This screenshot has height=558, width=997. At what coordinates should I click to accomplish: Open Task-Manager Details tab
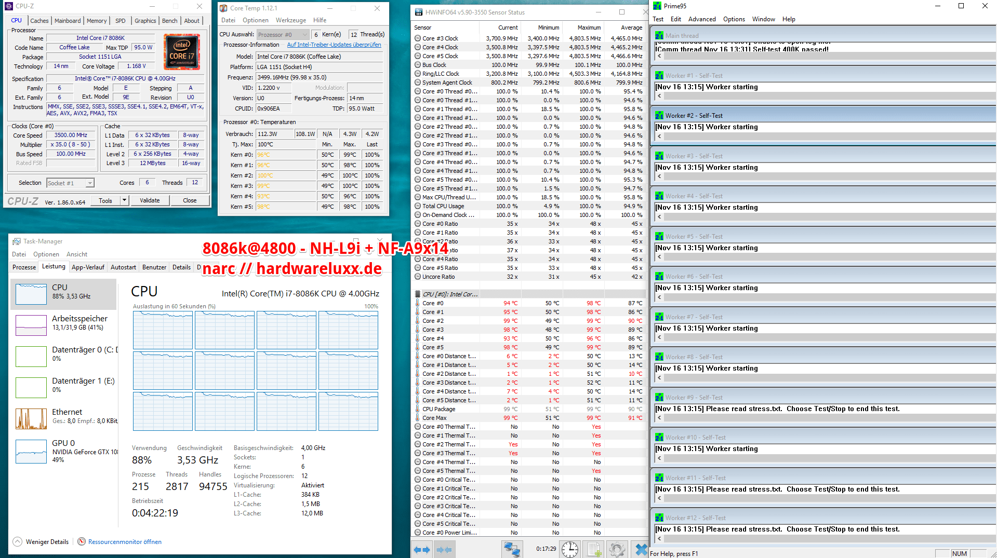pos(181,267)
